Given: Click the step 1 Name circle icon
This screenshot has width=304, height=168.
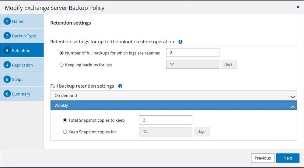Looking at the screenshot, I should point(7,21).
